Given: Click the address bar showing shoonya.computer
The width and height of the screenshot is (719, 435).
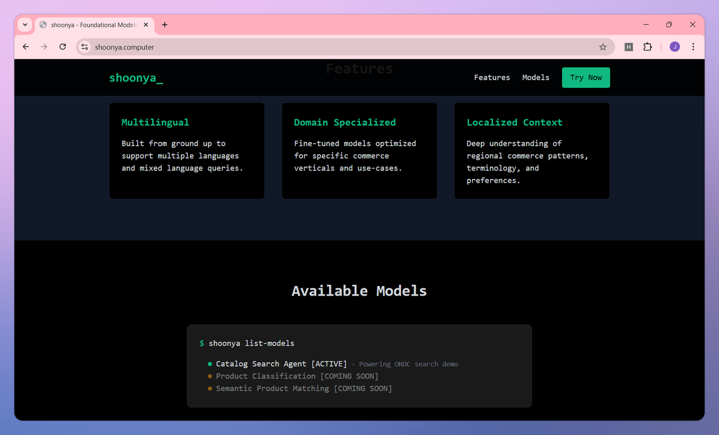Looking at the screenshot, I should [345, 47].
